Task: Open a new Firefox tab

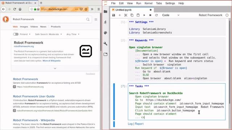Action: (41, 3)
